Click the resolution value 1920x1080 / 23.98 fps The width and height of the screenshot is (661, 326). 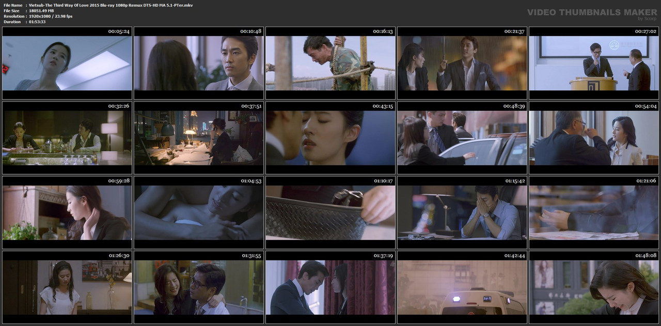[51, 16]
